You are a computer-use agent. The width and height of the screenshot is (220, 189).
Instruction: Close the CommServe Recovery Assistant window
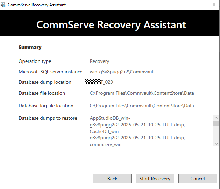[x=214, y=5]
